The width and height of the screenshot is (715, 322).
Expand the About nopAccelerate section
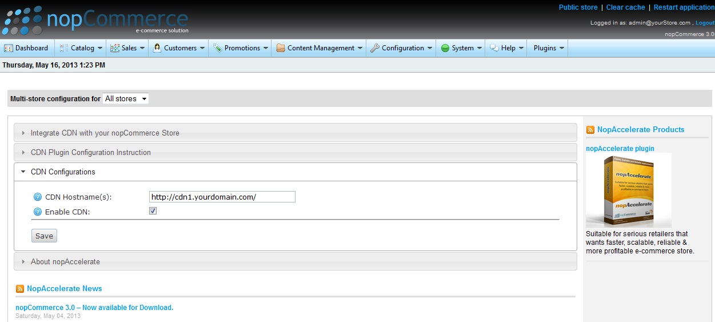pos(295,261)
